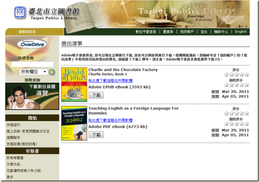This screenshot has width=259, height=182.
Task: Click the green search go button
Action: (x=52, y=72)
